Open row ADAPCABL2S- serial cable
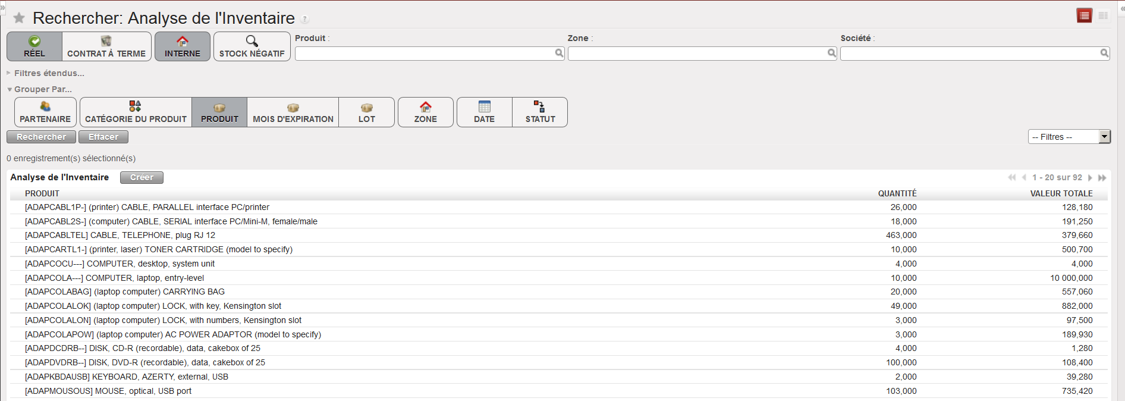Viewport: 1125px width, 401px height. (x=559, y=221)
